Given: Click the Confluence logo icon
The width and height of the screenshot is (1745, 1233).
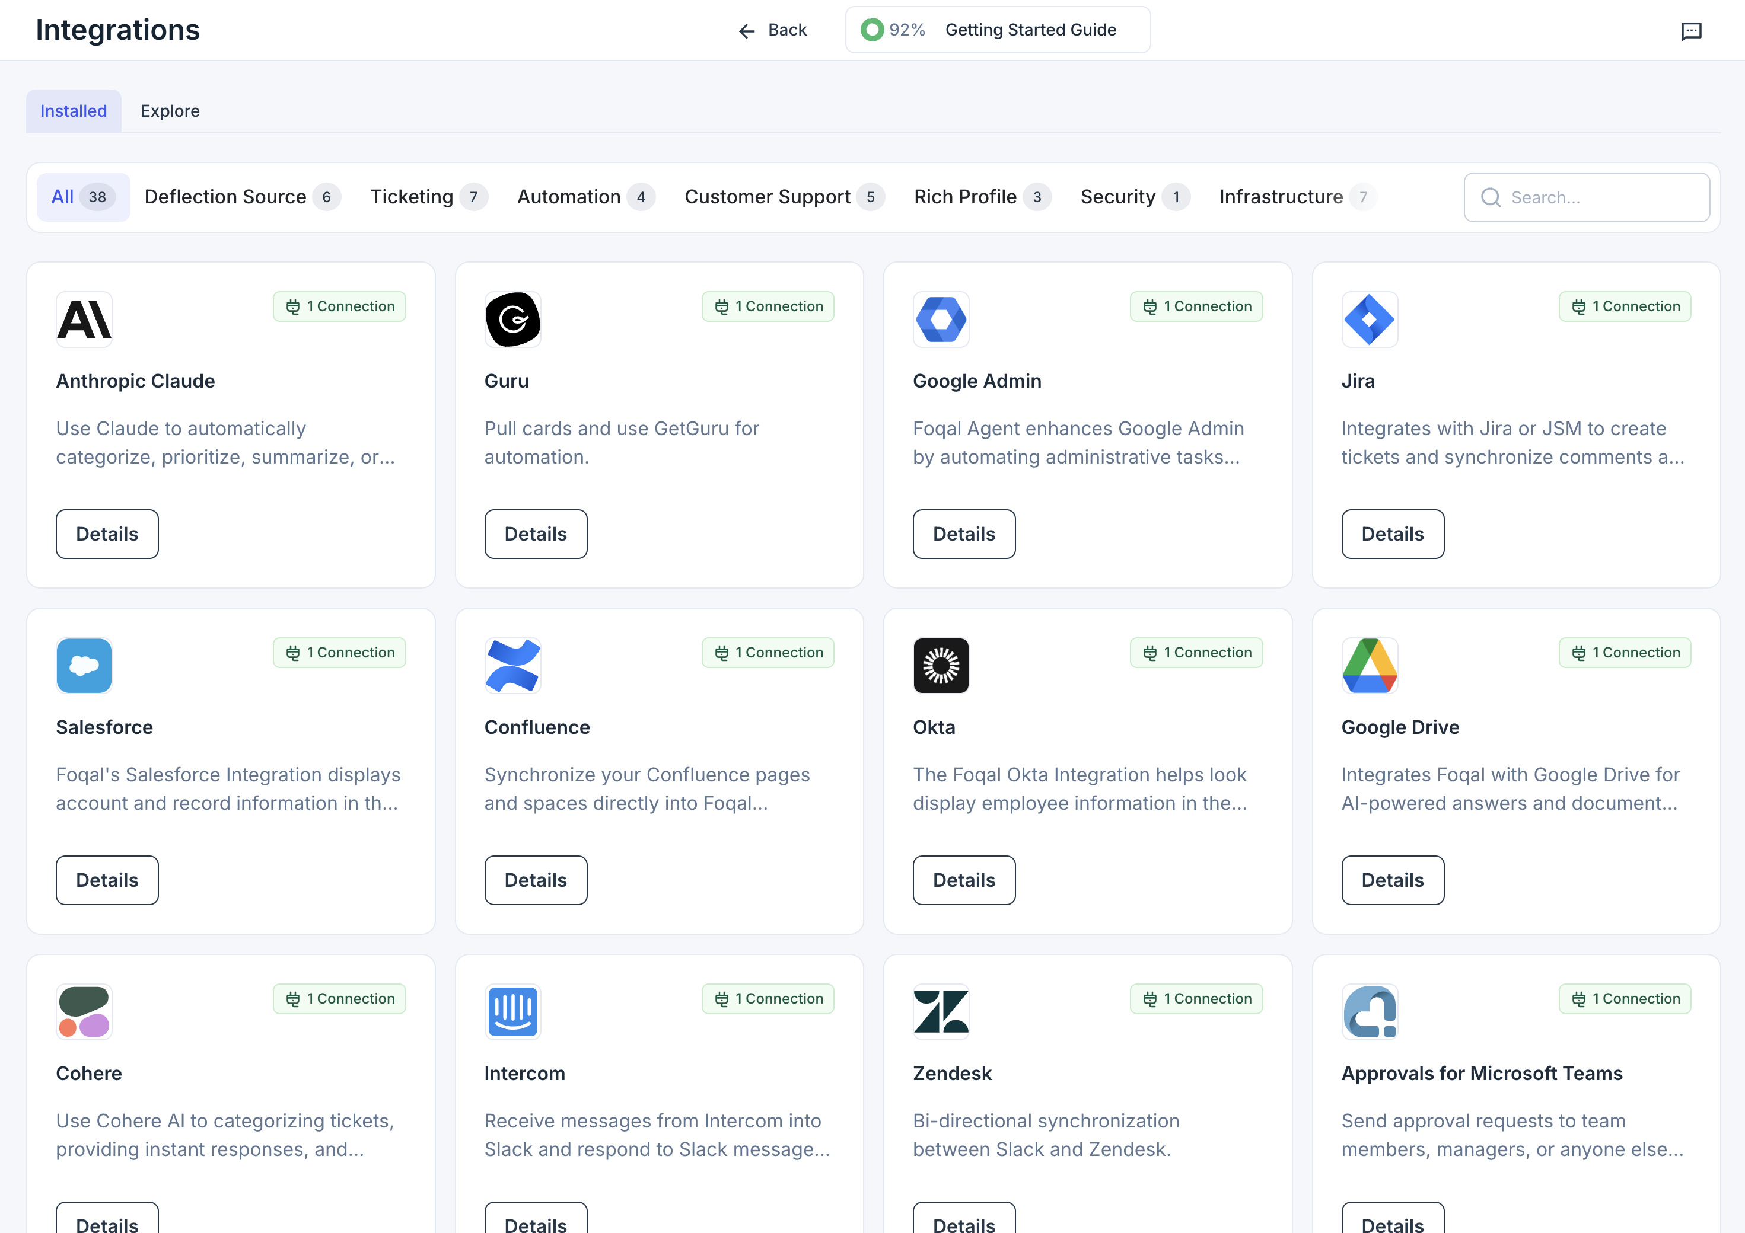Looking at the screenshot, I should click(513, 666).
